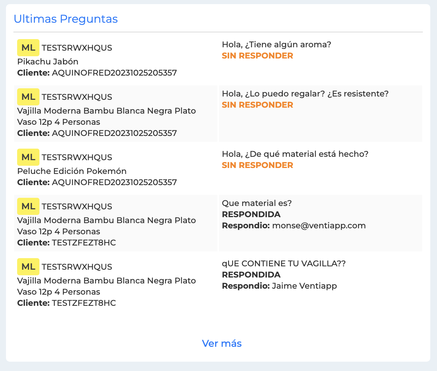Click 'SIN RESPONDER' under the aroma question
The image size is (437, 371).
click(258, 56)
